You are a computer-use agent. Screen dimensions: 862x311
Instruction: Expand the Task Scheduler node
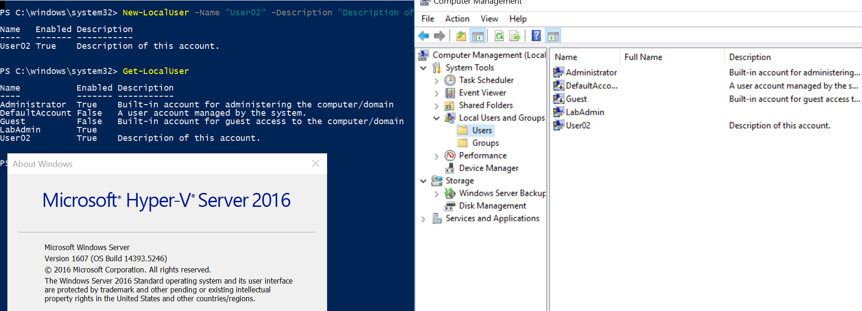pyautogui.click(x=436, y=80)
